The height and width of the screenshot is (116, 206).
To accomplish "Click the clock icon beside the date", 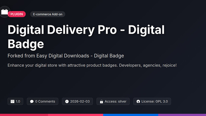I will point(67,101).
